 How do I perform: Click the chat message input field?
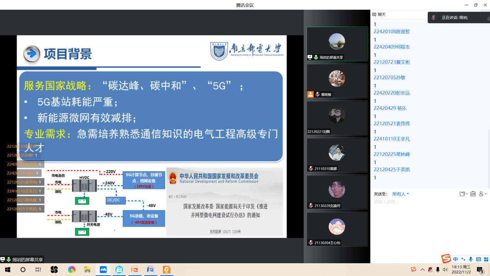pos(429,202)
